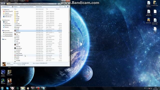Expand the address bar history dropdown
Image resolution: width=160 pixels, height=90 pixels.
tap(54, 4)
